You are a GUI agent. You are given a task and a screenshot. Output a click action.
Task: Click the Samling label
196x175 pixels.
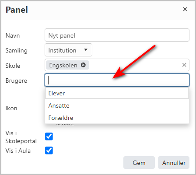[16, 50]
